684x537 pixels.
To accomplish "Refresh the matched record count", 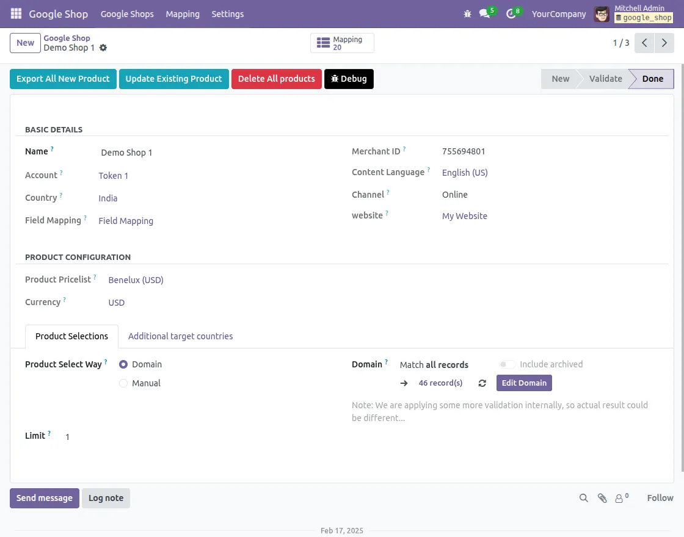I will [x=482, y=383].
